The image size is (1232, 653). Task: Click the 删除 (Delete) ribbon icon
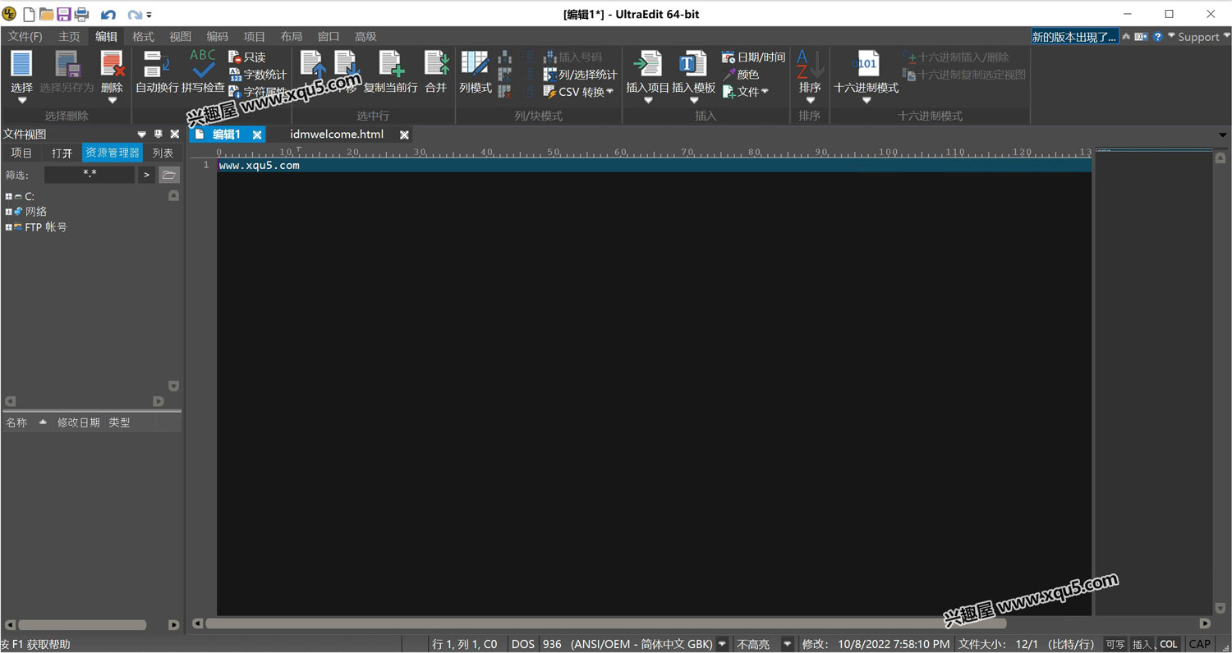[112, 64]
